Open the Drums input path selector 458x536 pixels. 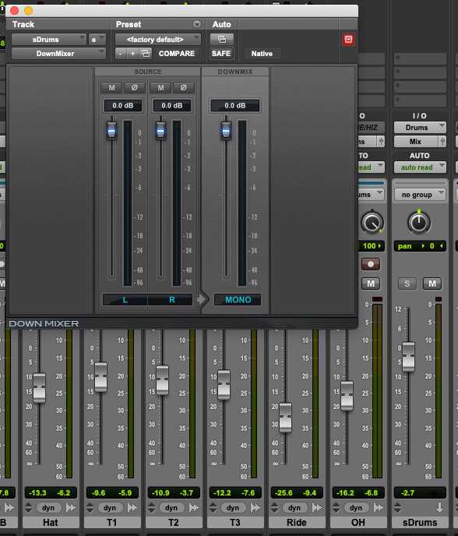point(420,128)
